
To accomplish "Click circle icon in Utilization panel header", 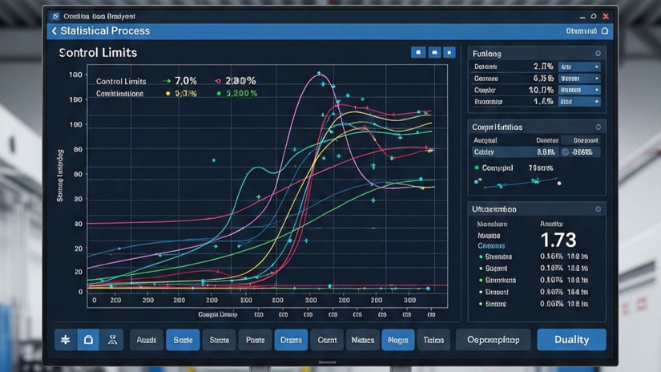I will (x=599, y=209).
